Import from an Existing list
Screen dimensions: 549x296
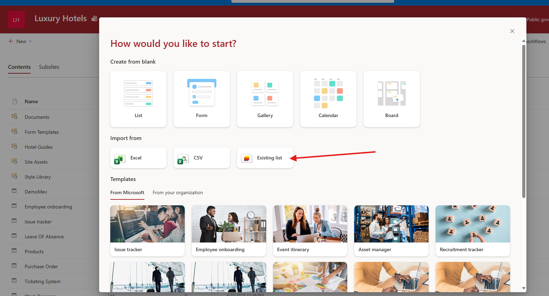[265, 158]
